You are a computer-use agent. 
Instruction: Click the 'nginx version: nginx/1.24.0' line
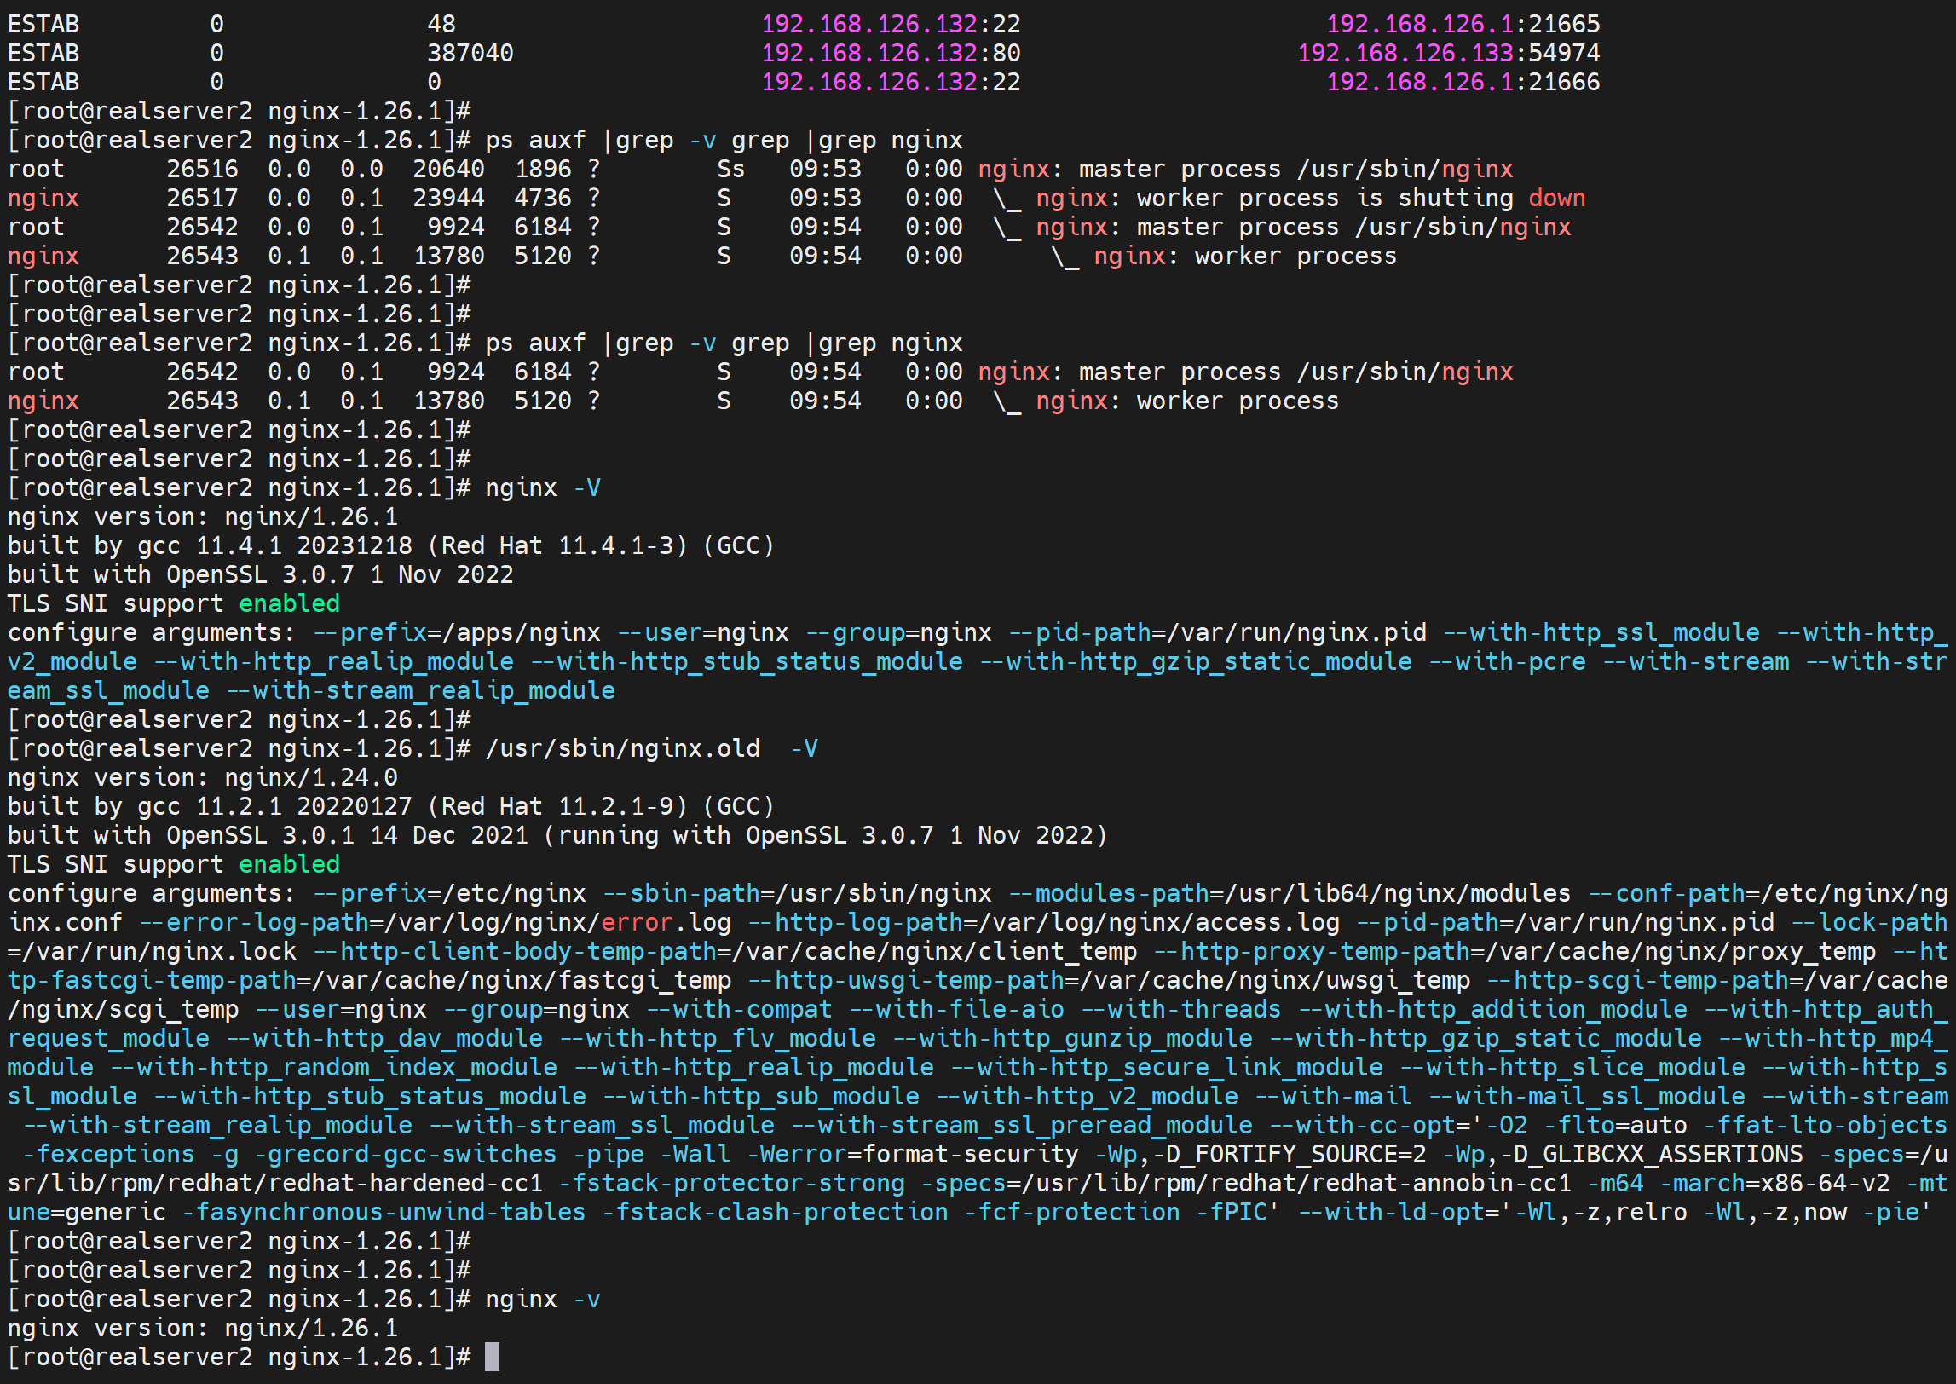[202, 777]
